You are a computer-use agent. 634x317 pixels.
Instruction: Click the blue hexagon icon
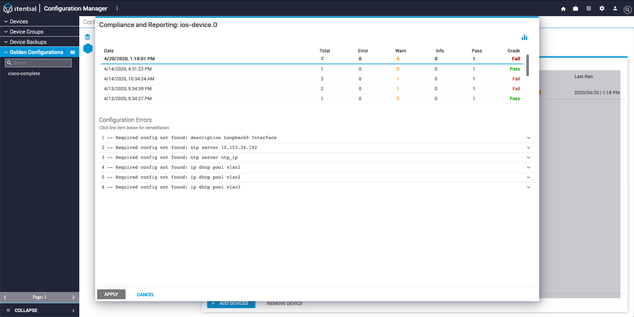[88, 48]
